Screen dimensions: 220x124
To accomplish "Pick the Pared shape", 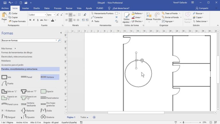I will (x=26, y=77).
